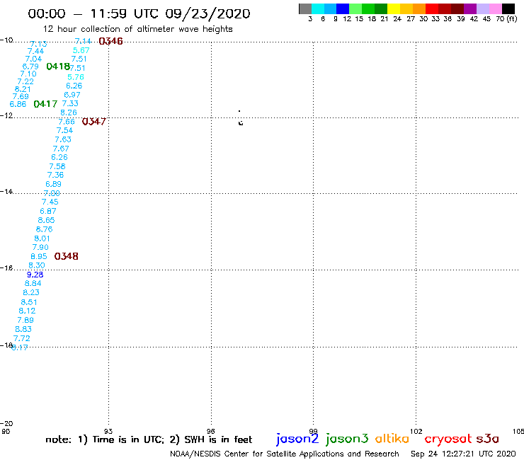Image resolution: width=524 pixels, height=460 pixels.
Task: Click the wave height value 7.45
Action: click(50, 202)
